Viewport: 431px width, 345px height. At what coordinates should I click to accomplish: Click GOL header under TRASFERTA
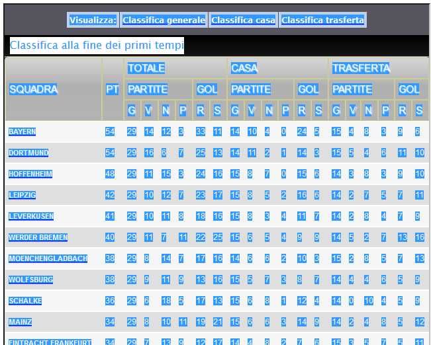coord(409,89)
